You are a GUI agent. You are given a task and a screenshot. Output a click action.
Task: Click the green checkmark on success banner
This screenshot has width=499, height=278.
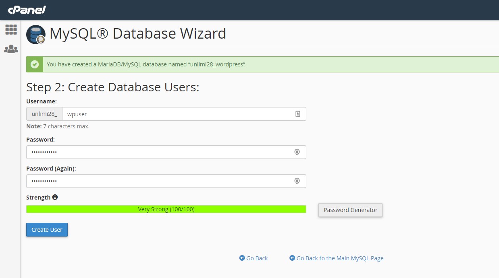tap(34, 64)
